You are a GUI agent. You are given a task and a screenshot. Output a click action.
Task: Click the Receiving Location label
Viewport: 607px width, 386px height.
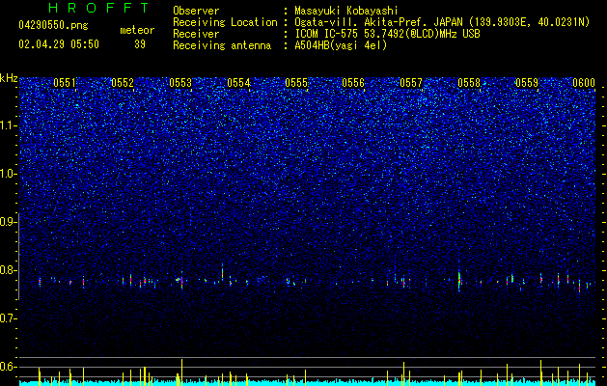click(225, 22)
